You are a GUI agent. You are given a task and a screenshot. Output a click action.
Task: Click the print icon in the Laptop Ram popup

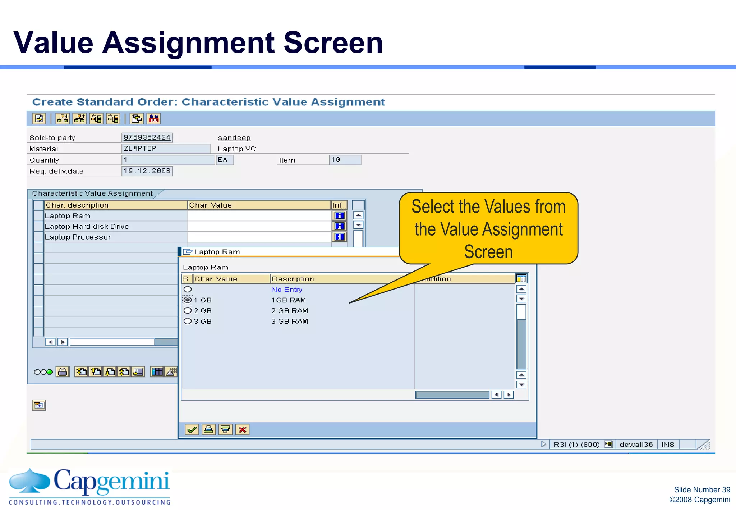tap(208, 429)
